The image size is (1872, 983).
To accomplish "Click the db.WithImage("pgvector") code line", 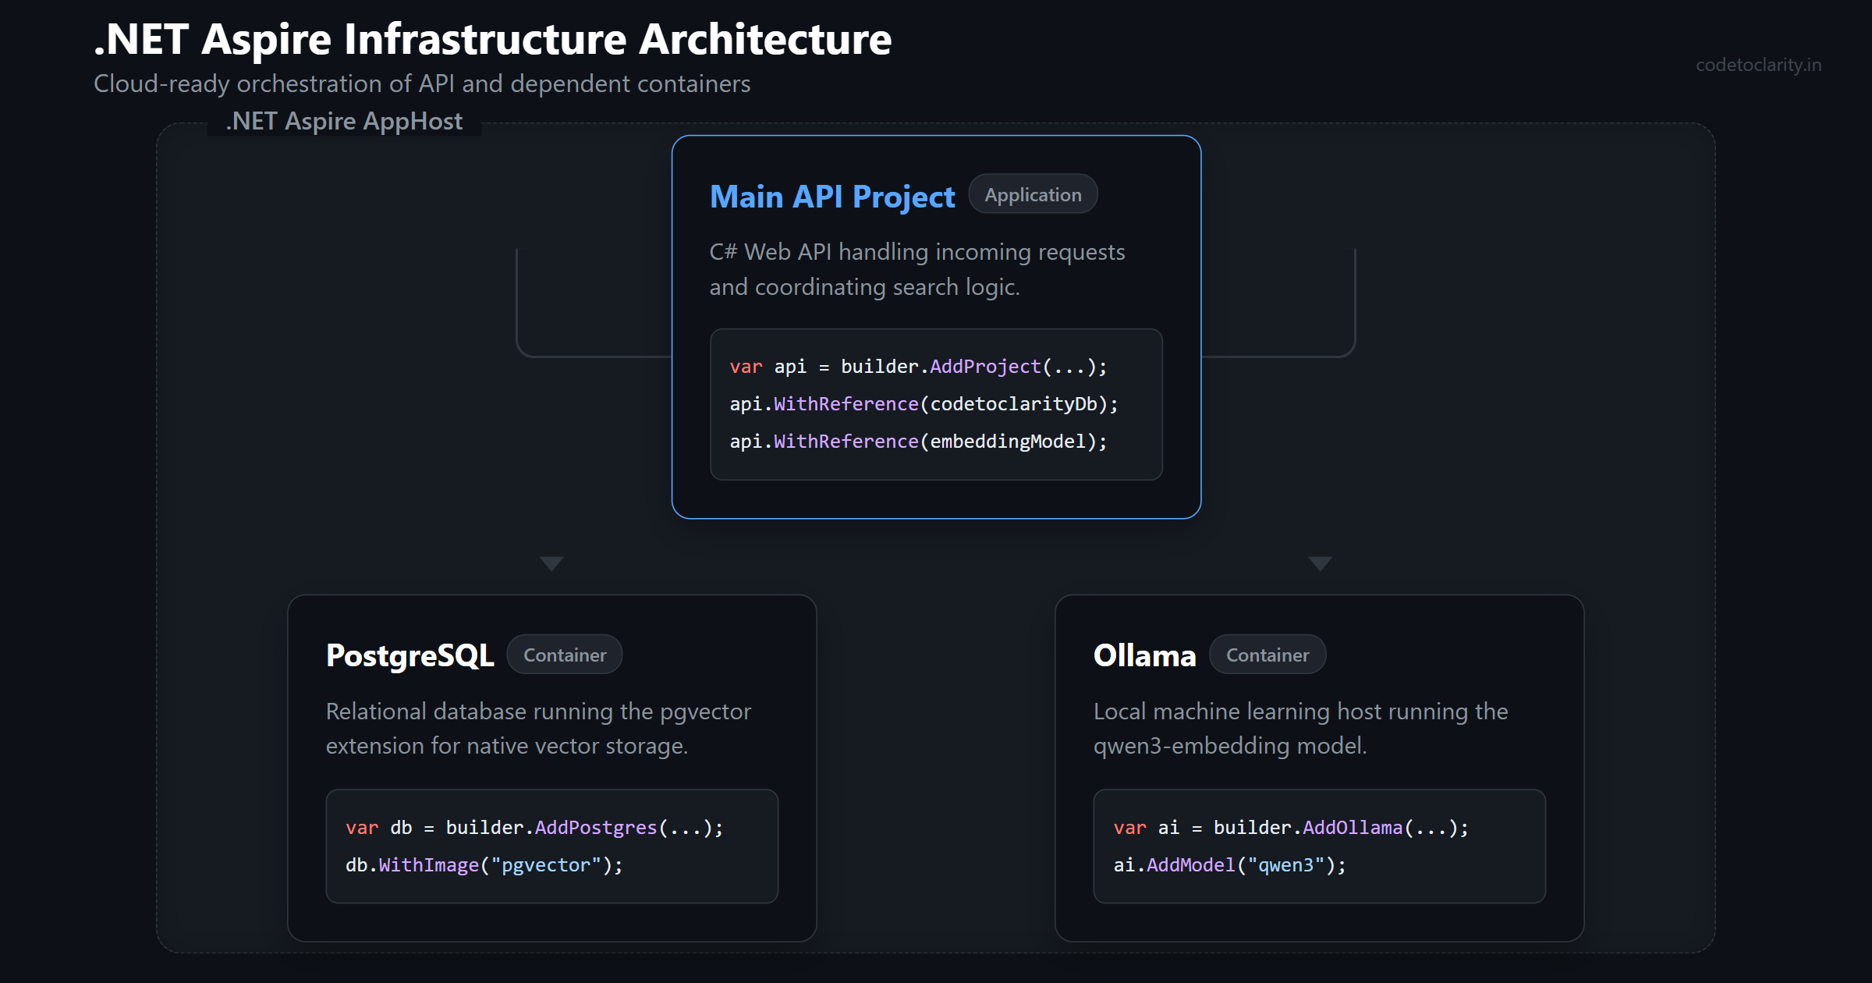I will tap(484, 865).
